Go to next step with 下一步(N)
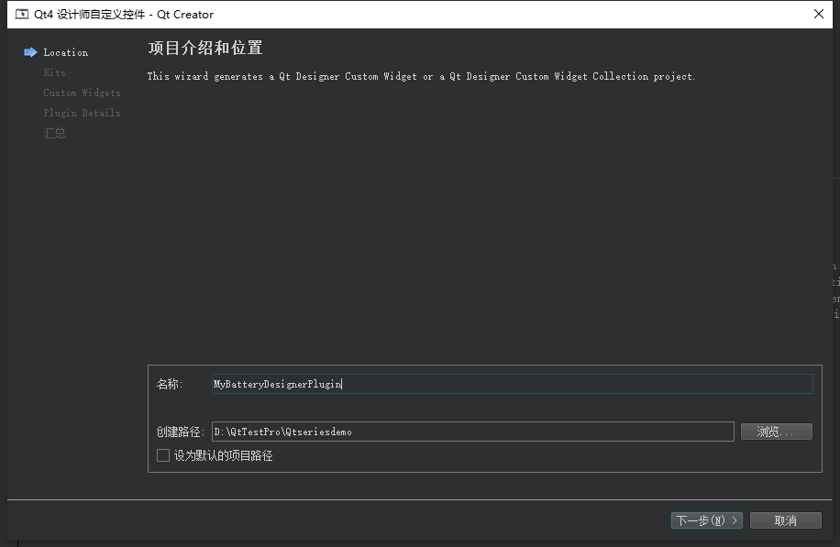 [707, 520]
